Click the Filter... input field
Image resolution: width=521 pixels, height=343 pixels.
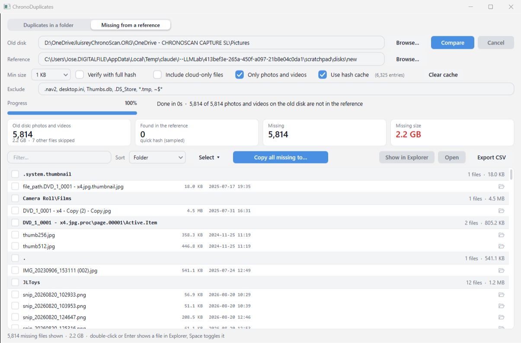[x=59, y=157]
